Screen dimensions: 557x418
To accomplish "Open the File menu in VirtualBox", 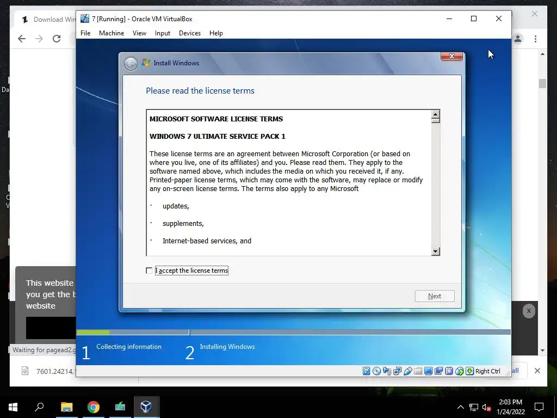I will (x=85, y=33).
